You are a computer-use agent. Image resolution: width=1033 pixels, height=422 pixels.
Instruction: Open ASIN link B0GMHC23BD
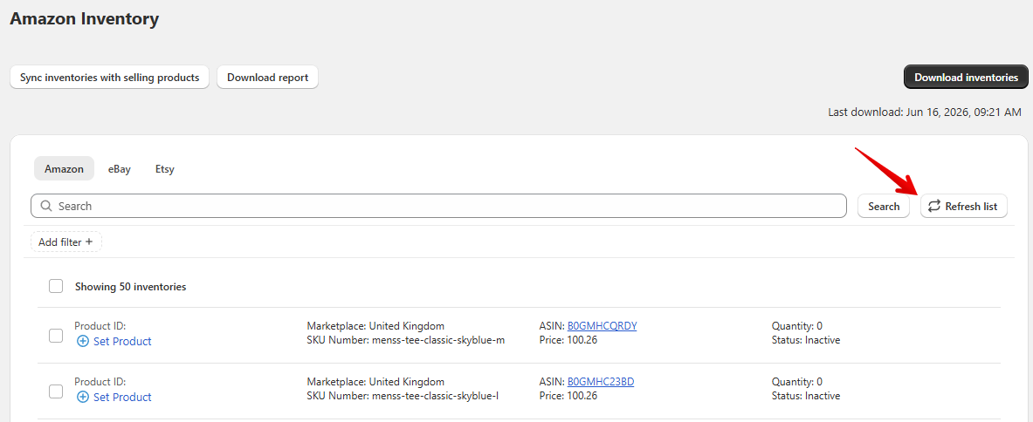(x=601, y=382)
